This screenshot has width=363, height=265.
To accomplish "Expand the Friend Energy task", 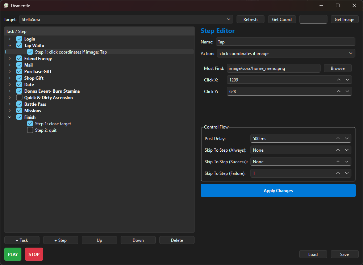I will point(10,59).
